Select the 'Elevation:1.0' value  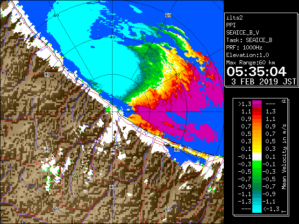pyautogui.click(x=248, y=55)
